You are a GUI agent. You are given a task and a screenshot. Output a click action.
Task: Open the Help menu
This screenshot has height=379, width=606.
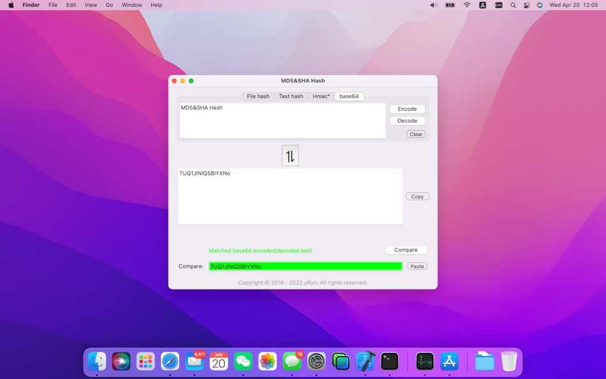156,5
